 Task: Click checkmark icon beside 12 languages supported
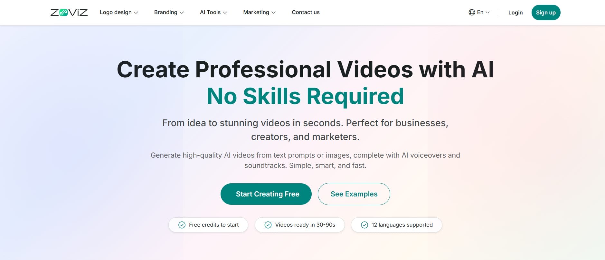point(364,225)
